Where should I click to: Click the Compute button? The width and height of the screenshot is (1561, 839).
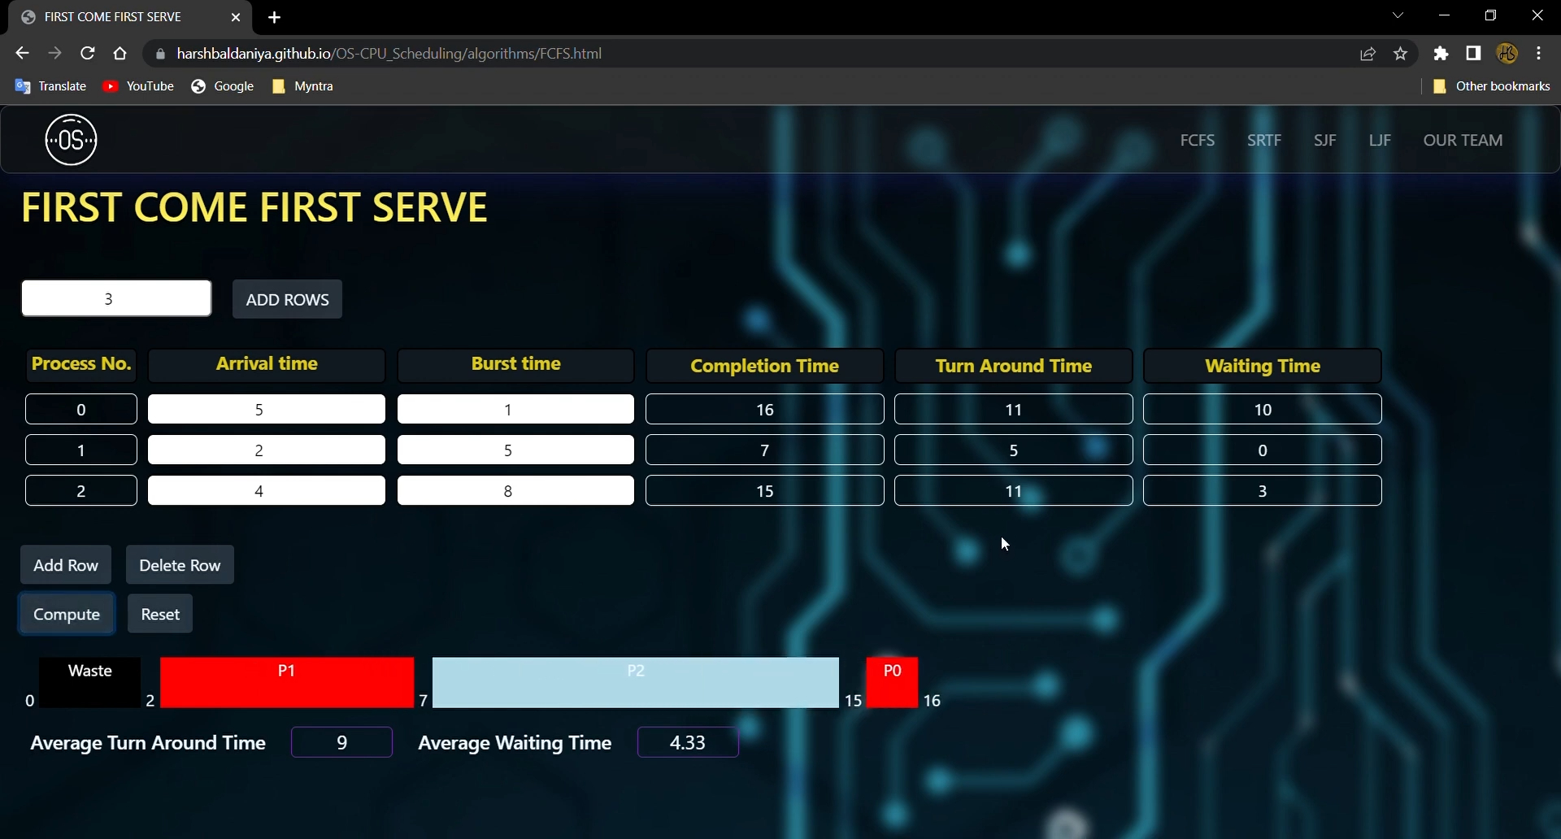(x=66, y=614)
